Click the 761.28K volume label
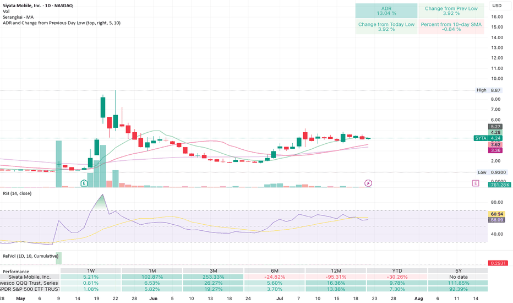513x303 pixels. [499, 185]
